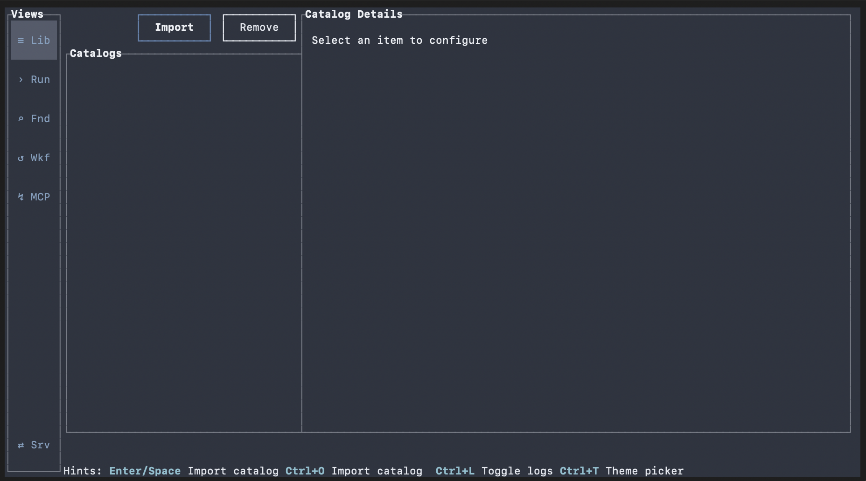
Task: Select the Srv view label
Action: [x=40, y=445]
